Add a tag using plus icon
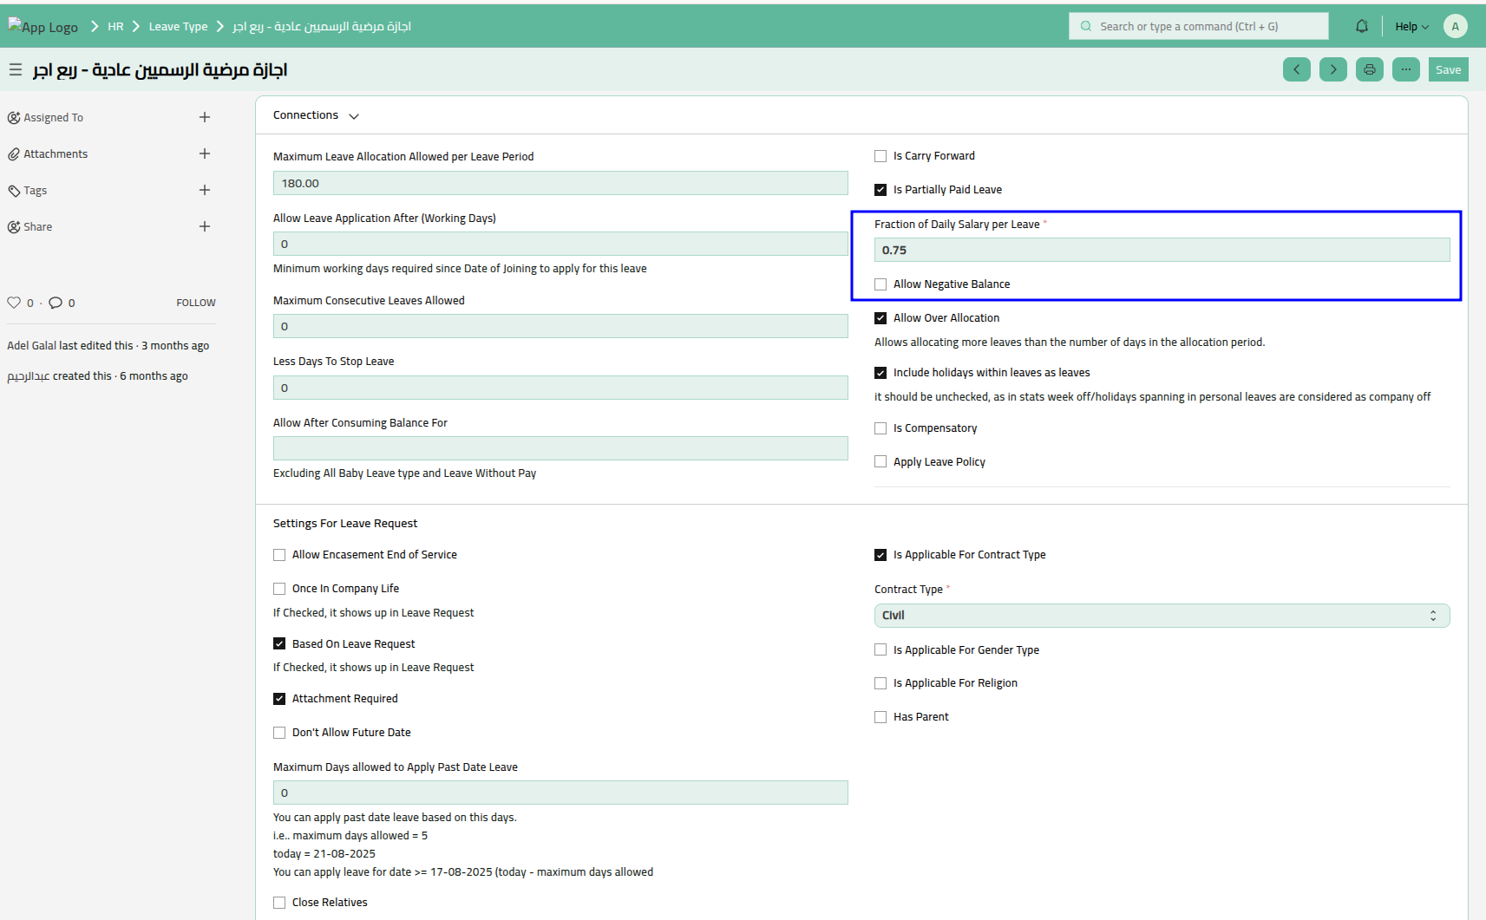1486x920 pixels. pos(205,190)
